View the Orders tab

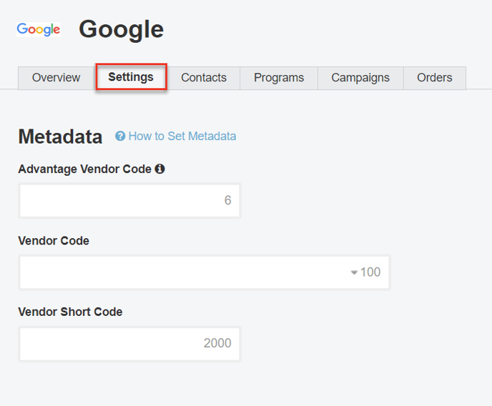point(434,78)
